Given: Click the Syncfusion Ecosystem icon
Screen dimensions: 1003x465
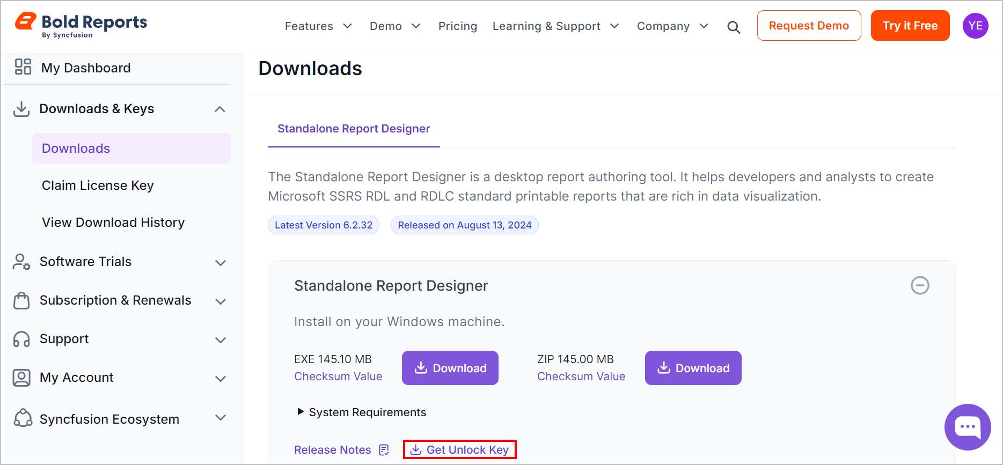Looking at the screenshot, I should (x=23, y=418).
